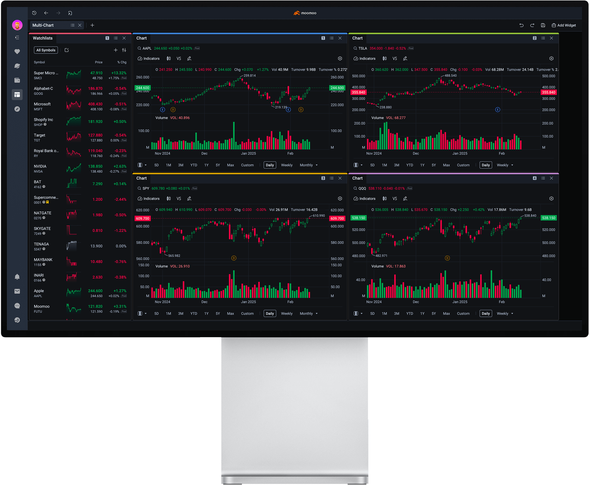
Task: Click the Add Widget button
Action: click(564, 25)
